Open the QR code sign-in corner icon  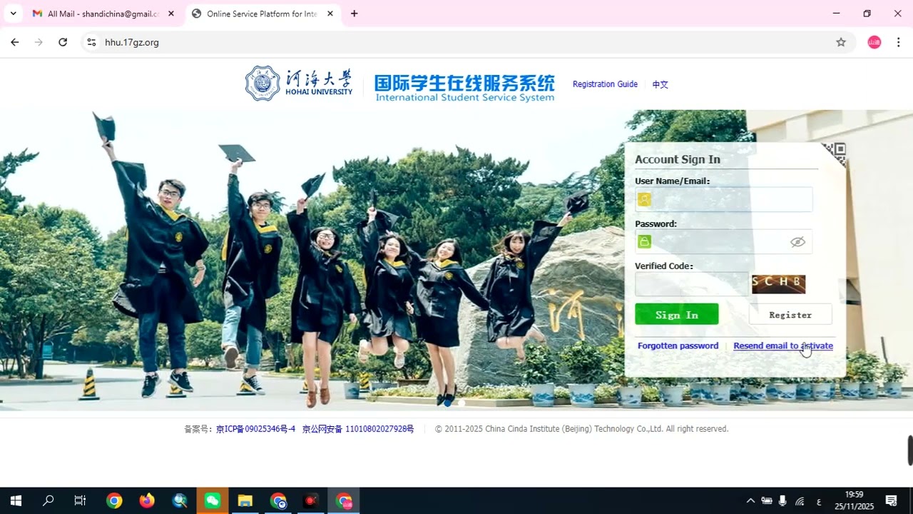click(835, 153)
